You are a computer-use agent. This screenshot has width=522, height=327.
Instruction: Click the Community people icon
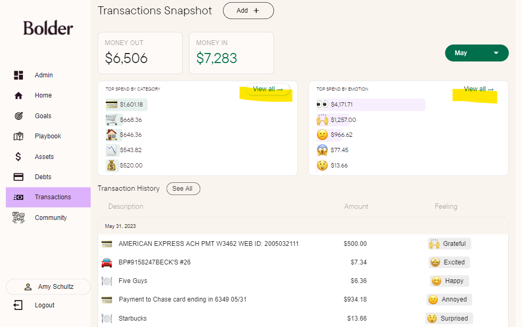tap(19, 218)
